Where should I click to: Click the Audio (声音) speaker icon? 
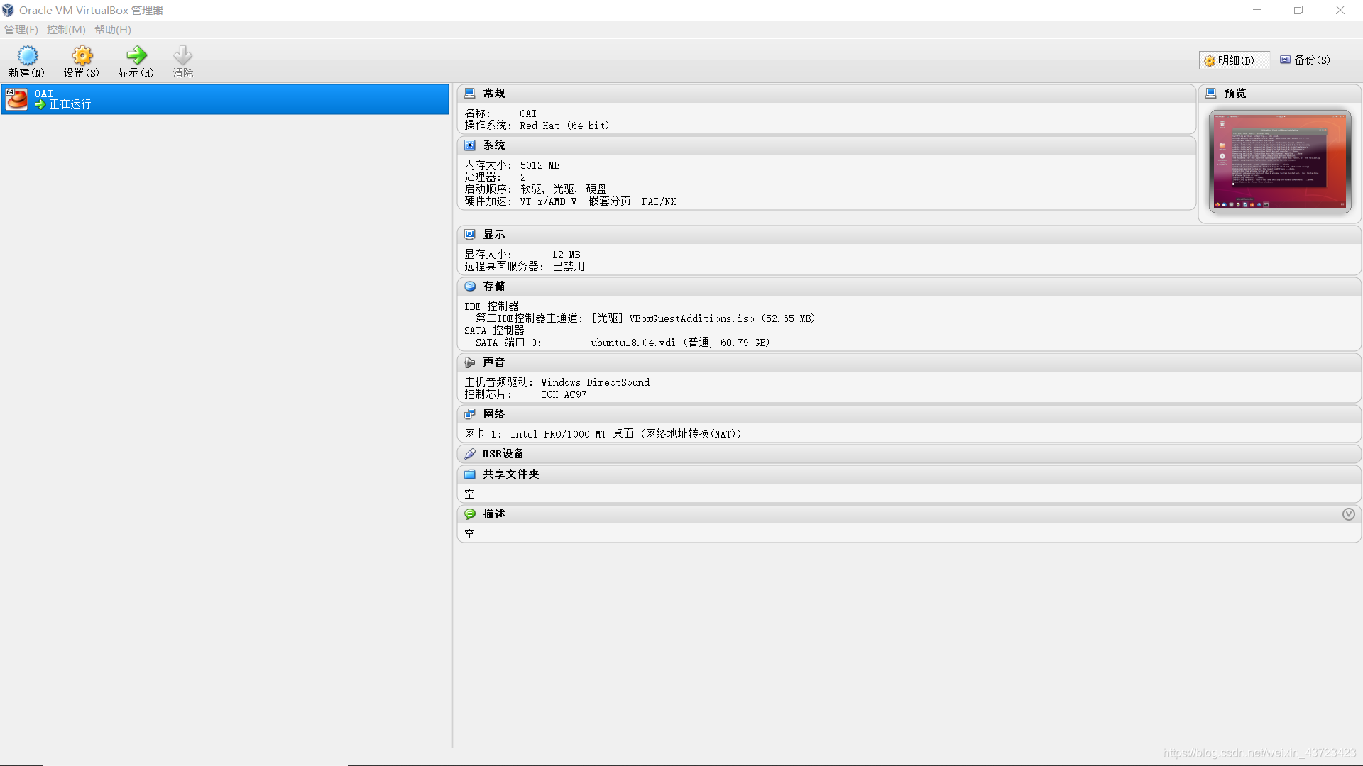pyautogui.click(x=470, y=362)
